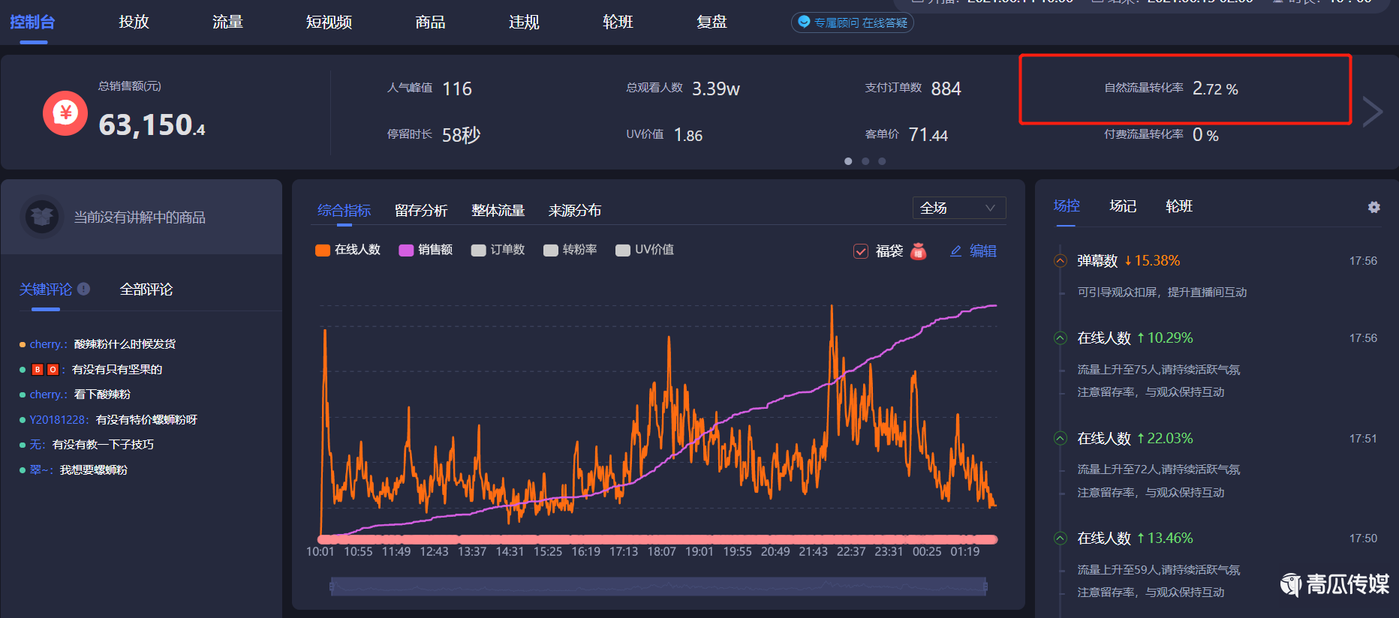Screen dimensions: 1399x618
Task: Click the chart time range scrollbar
Action: click(x=658, y=586)
